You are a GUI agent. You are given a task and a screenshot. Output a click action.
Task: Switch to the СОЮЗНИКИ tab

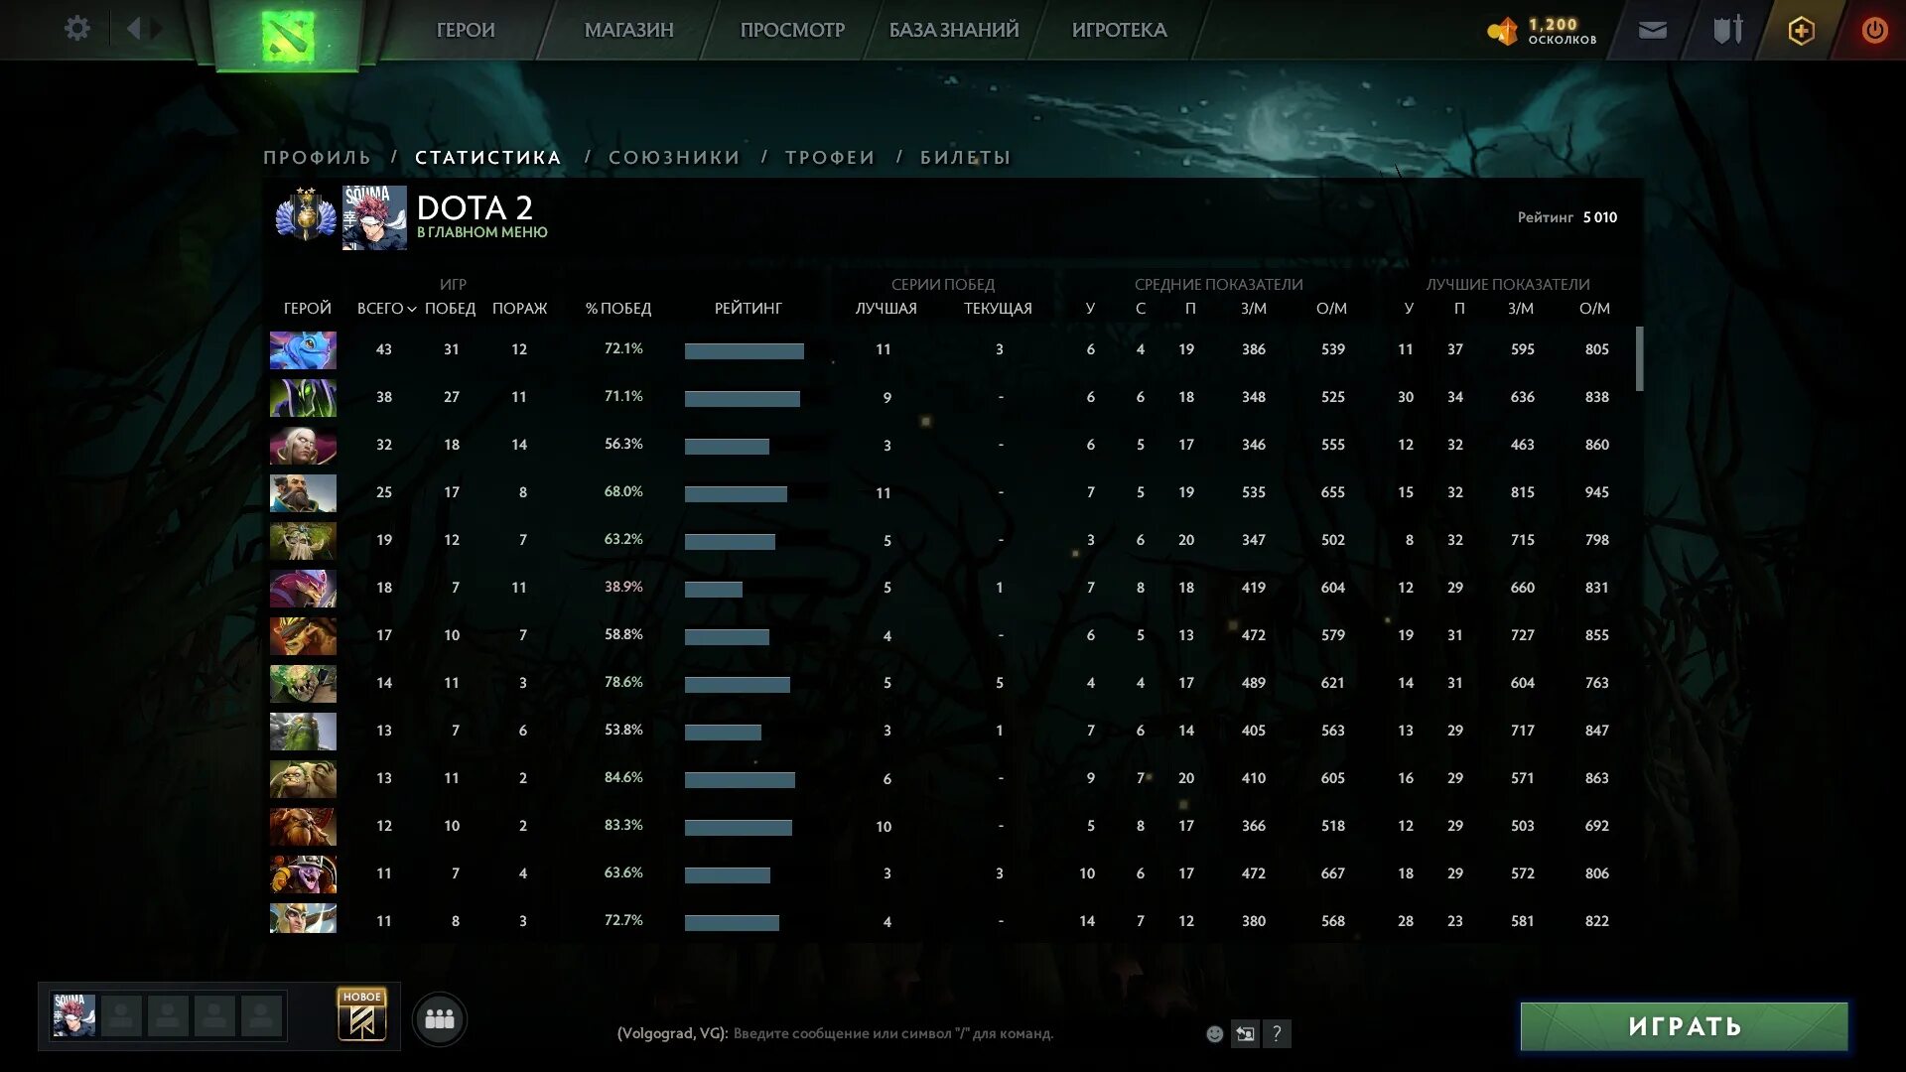click(x=674, y=157)
